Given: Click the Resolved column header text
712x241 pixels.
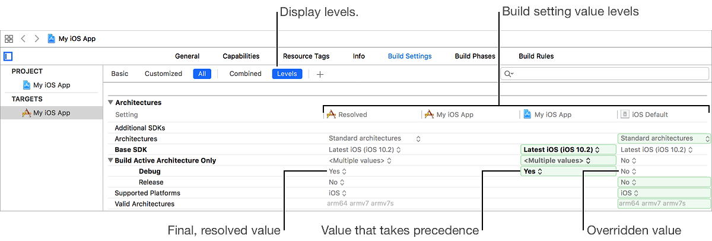Looking at the screenshot, I should (353, 115).
